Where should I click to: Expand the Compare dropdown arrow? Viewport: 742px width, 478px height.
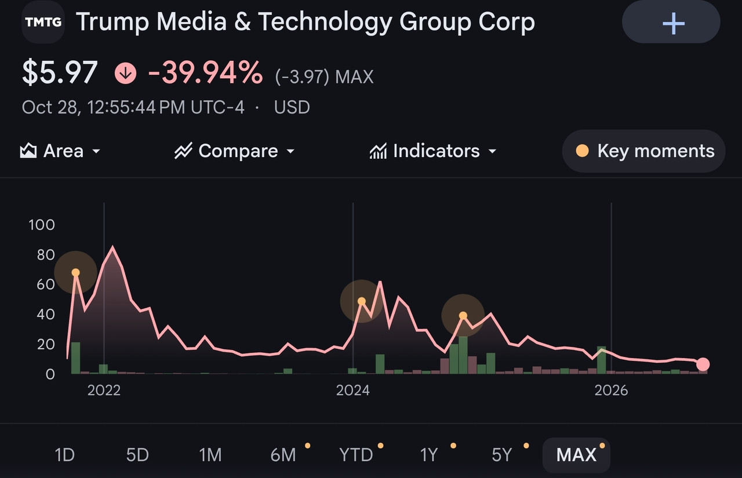pyautogui.click(x=290, y=151)
